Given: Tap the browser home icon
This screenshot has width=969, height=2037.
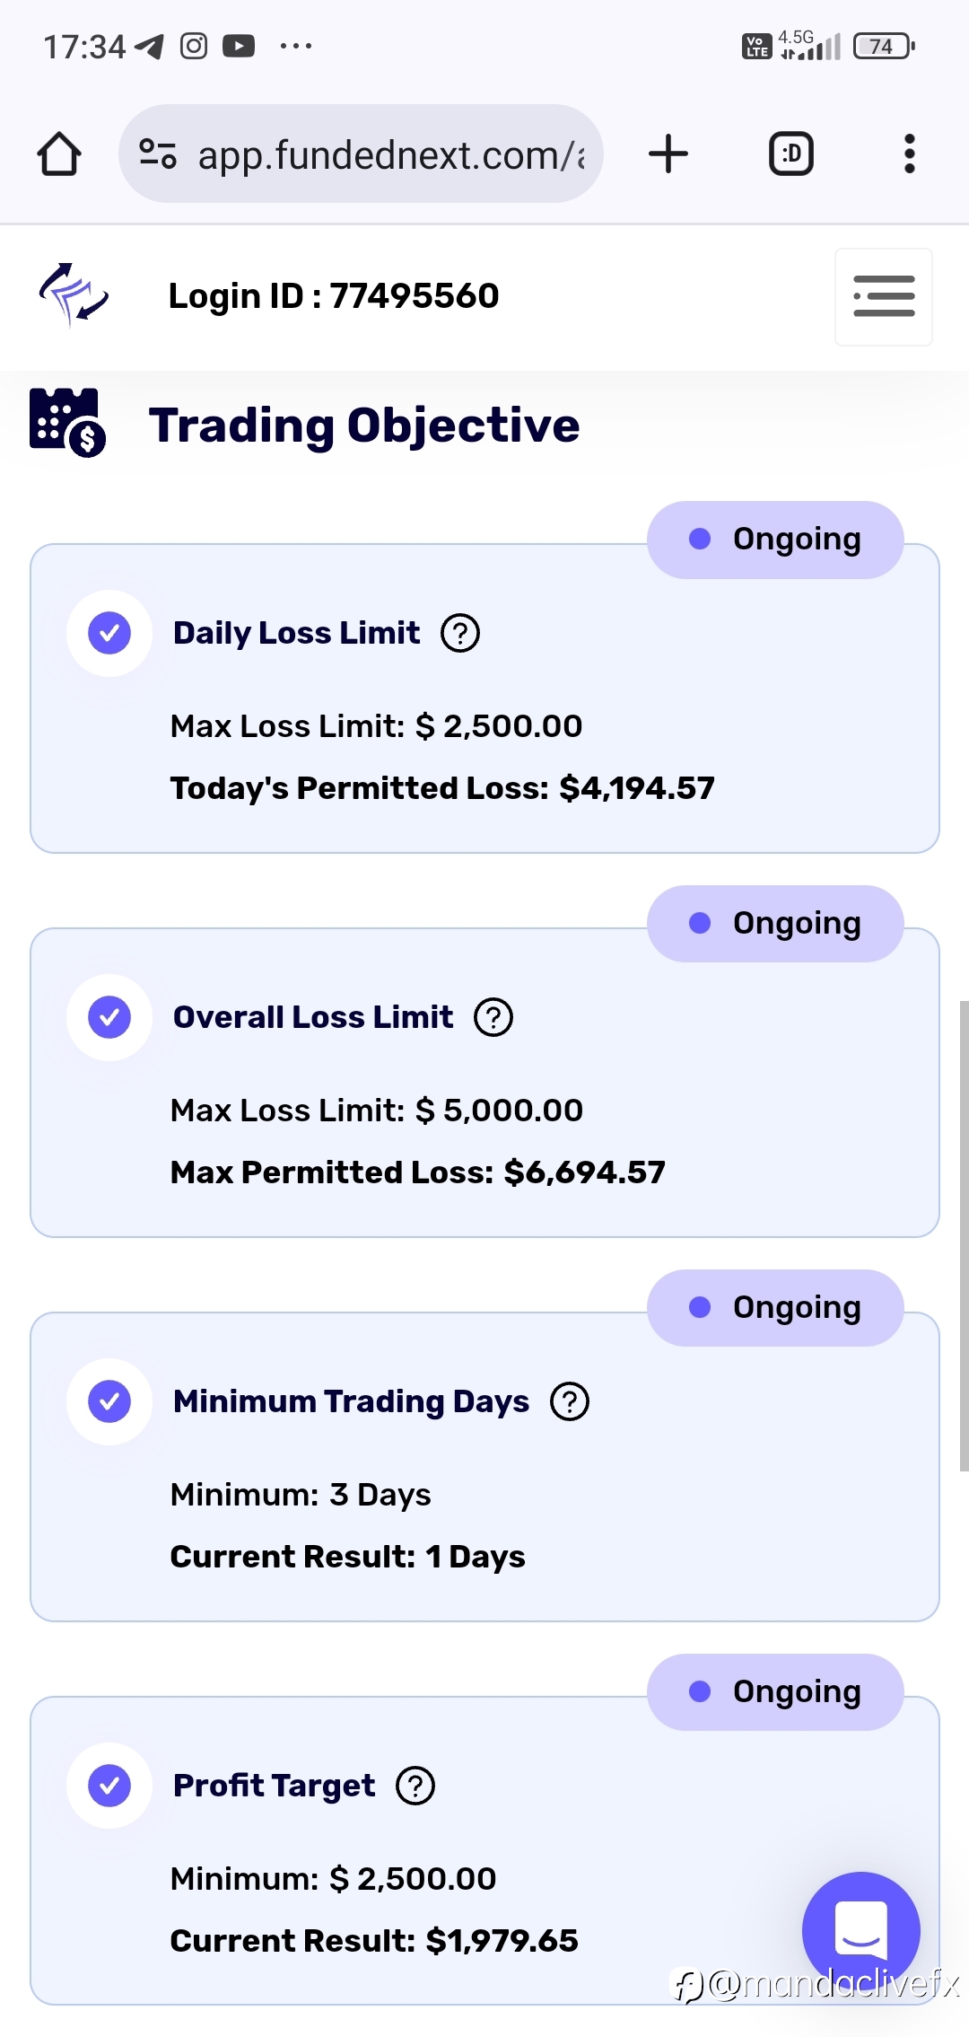Looking at the screenshot, I should (59, 154).
